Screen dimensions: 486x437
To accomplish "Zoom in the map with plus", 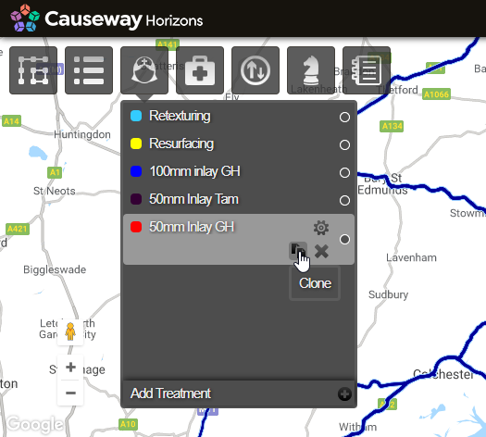I will [x=70, y=368].
